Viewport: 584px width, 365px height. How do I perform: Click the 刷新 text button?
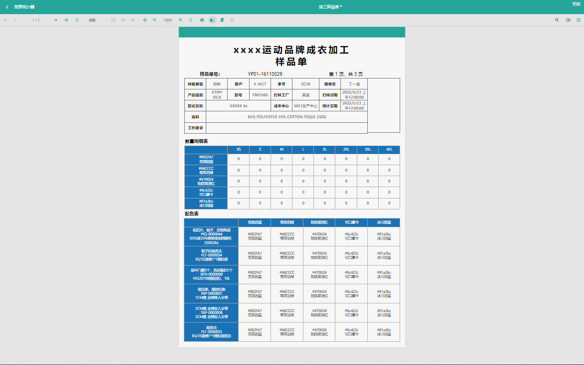click(x=92, y=20)
